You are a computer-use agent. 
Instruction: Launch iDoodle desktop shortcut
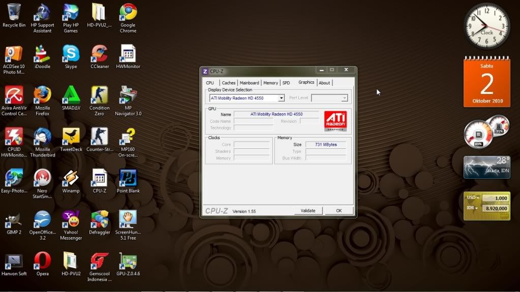pyautogui.click(x=43, y=57)
